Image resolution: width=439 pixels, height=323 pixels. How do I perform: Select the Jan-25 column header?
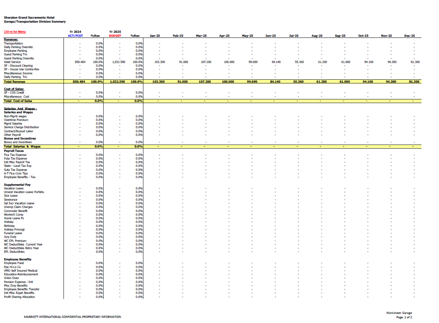pos(155,36)
